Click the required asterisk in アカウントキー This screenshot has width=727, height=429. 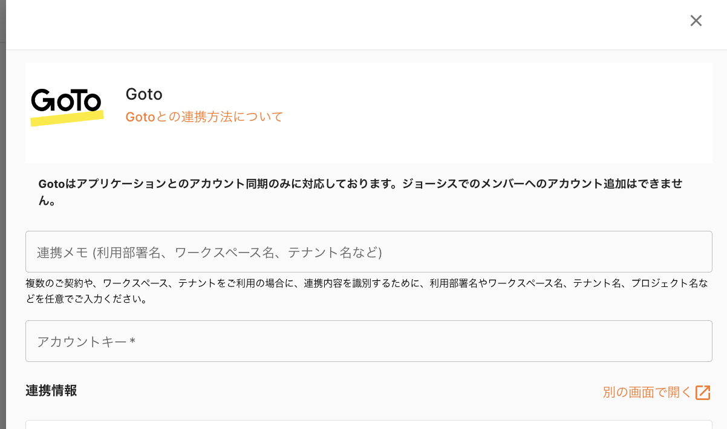pos(132,341)
